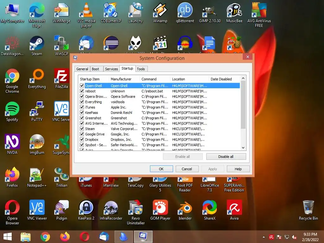Sort by Startup Item column header
Viewport: 324px width, 243px height.
pyautogui.click(x=93, y=79)
